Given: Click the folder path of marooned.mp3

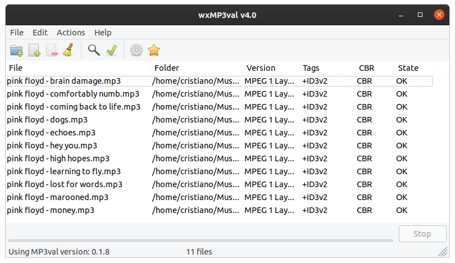Looking at the screenshot, I should pyautogui.click(x=195, y=197).
